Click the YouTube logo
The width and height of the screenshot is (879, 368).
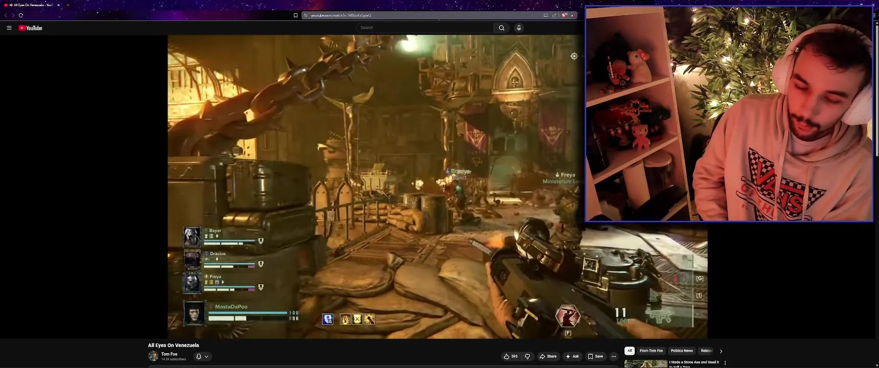[x=31, y=28]
